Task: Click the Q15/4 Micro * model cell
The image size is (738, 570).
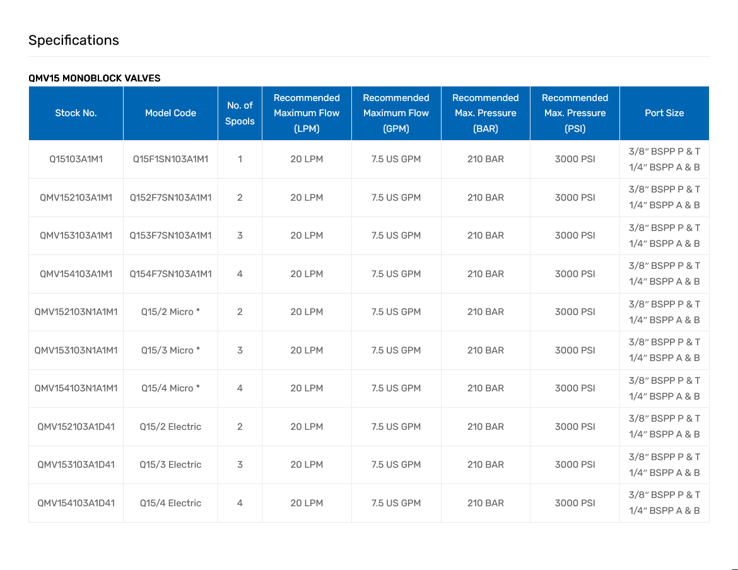Action: click(170, 388)
